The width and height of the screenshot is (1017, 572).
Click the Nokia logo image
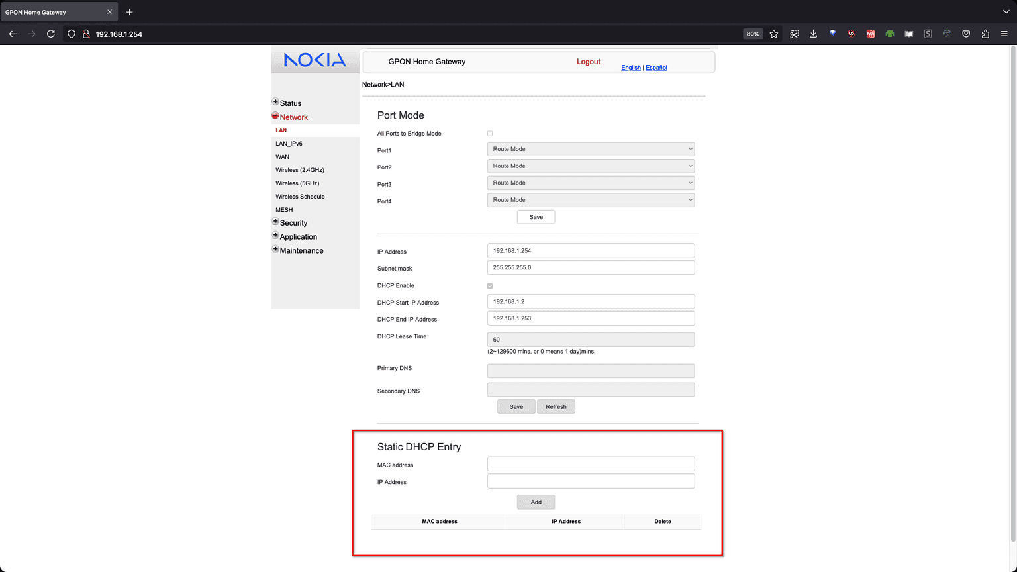315,59
